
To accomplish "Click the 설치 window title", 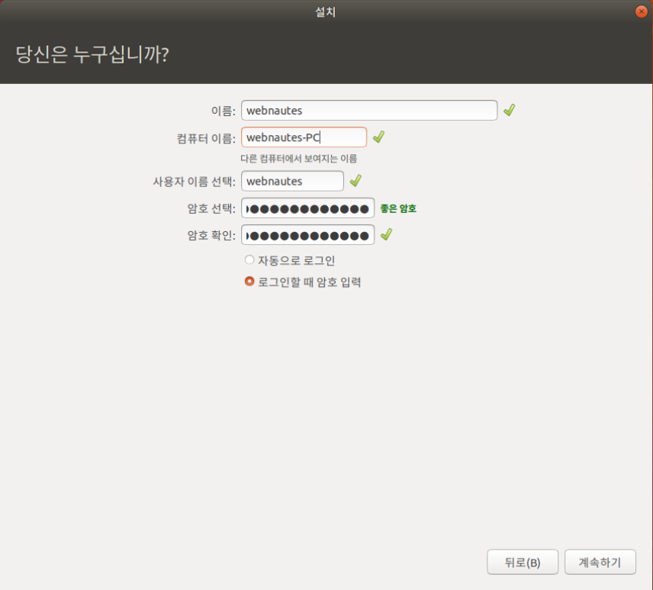I will pyautogui.click(x=325, y=11).
